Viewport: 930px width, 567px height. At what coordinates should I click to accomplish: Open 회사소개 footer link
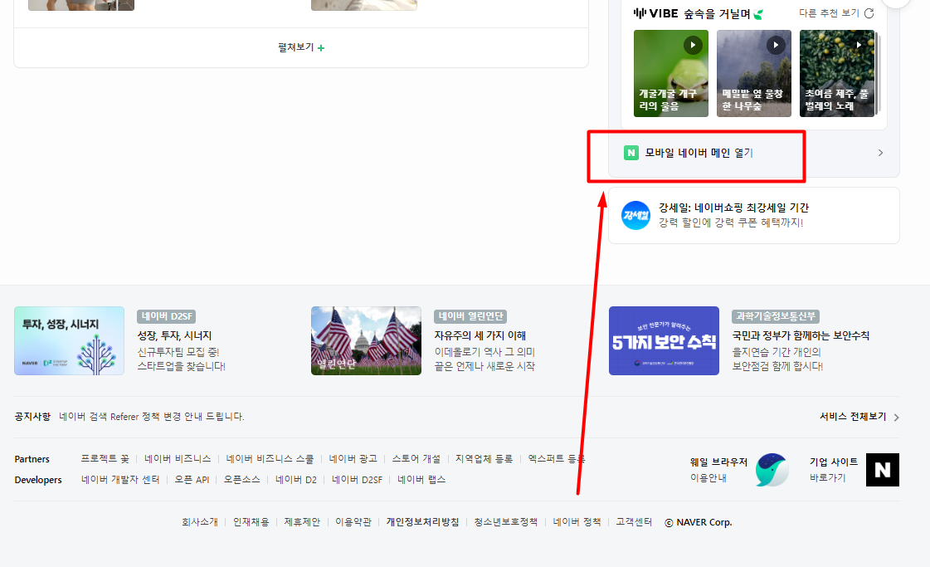tap(200, 522)
